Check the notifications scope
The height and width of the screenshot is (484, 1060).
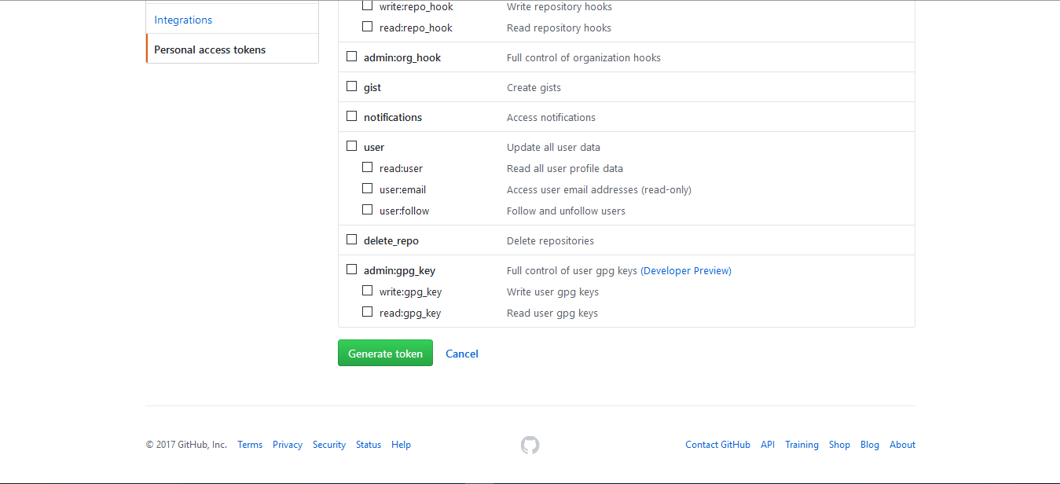pyautogui.click(x=351, y=115)
